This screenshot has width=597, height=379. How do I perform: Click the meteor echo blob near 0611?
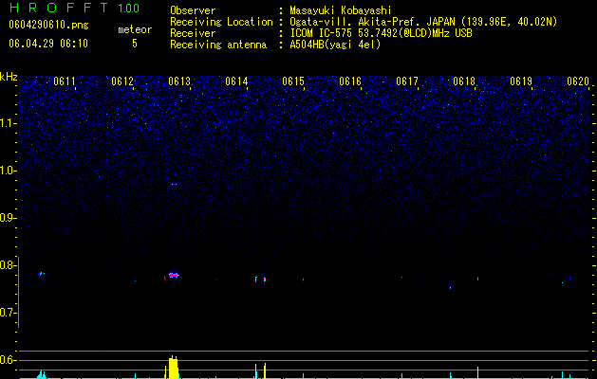[41, 273]
